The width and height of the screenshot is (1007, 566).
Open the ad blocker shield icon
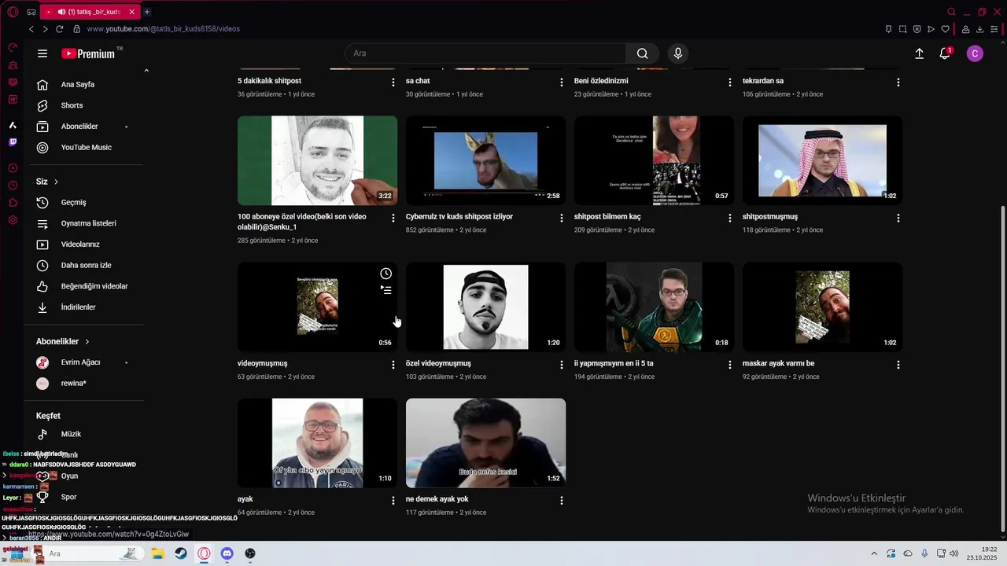click(917, 29)
